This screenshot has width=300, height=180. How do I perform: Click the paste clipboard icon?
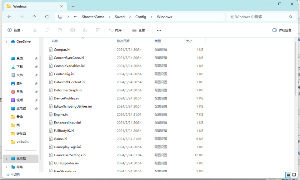tap(60, 30)
